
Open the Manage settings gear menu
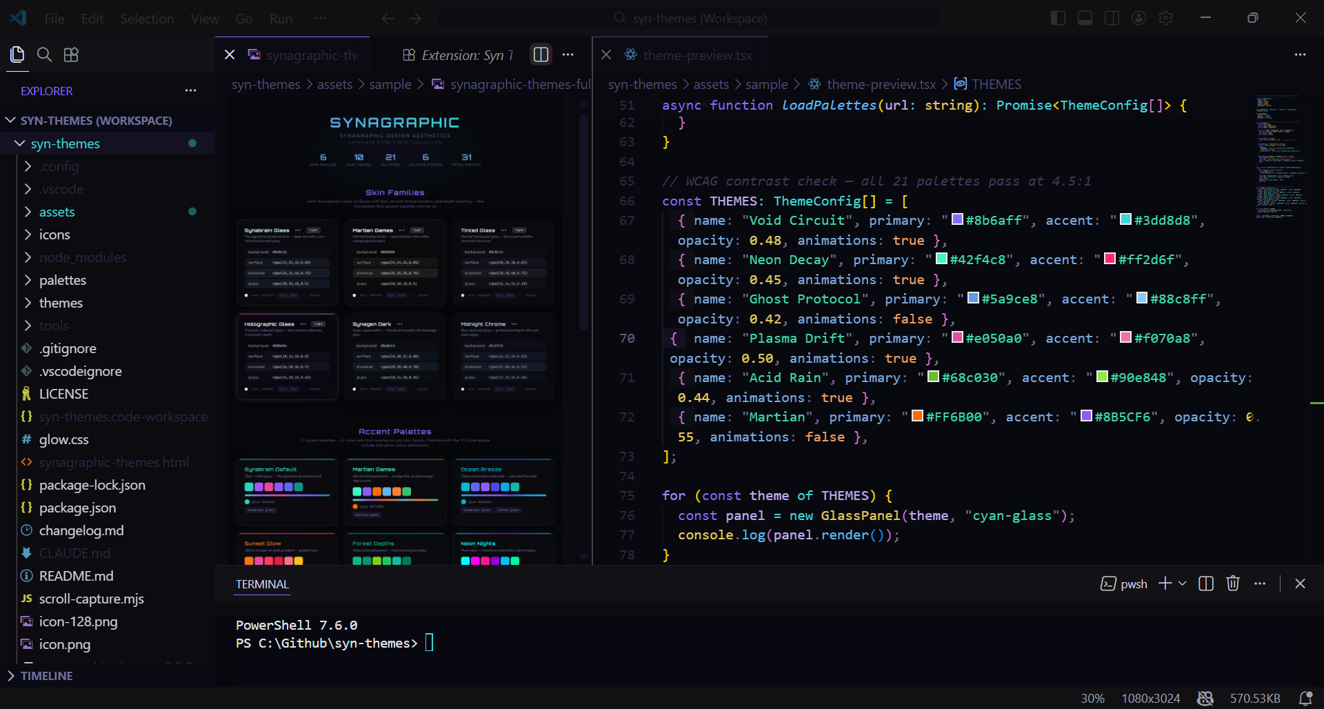[1166, 18]
